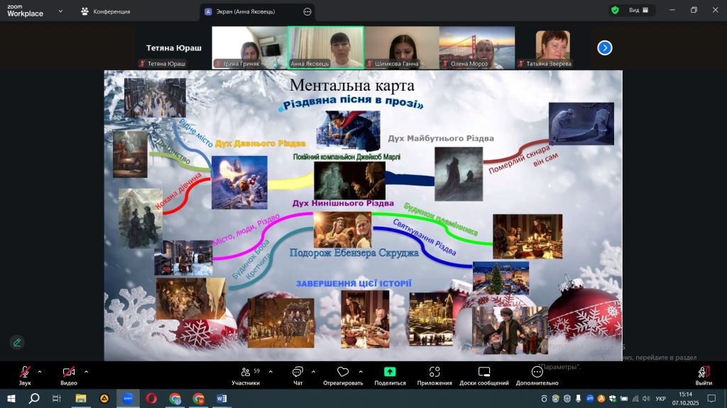Show next participants with blue arrow
The height and width of the screenshot is (408, 727).
tap(605, 47)
